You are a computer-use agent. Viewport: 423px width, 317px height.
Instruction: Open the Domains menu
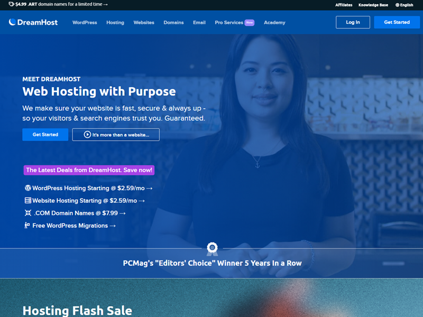point(173,22)
